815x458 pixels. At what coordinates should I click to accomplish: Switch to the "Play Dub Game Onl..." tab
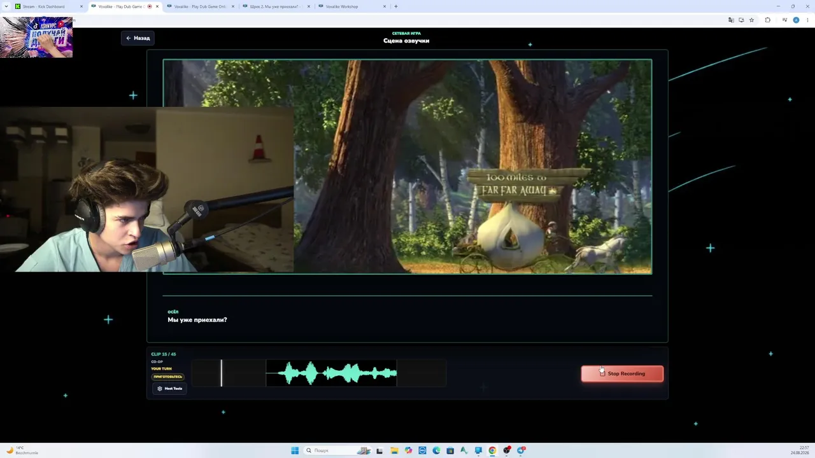tap(201, 6)
